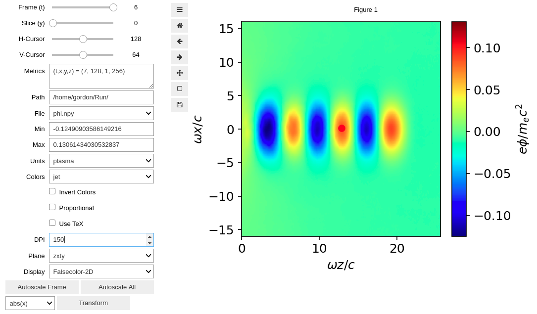This screenshot has width=537, height=314.
Task: Click the Path input field
Action: 101,97
